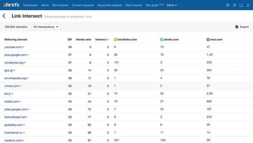This screenshot has width=253, height=143.
Task: Expand the sites.google.com domain dropdown
Action: [x=29, y=109]
